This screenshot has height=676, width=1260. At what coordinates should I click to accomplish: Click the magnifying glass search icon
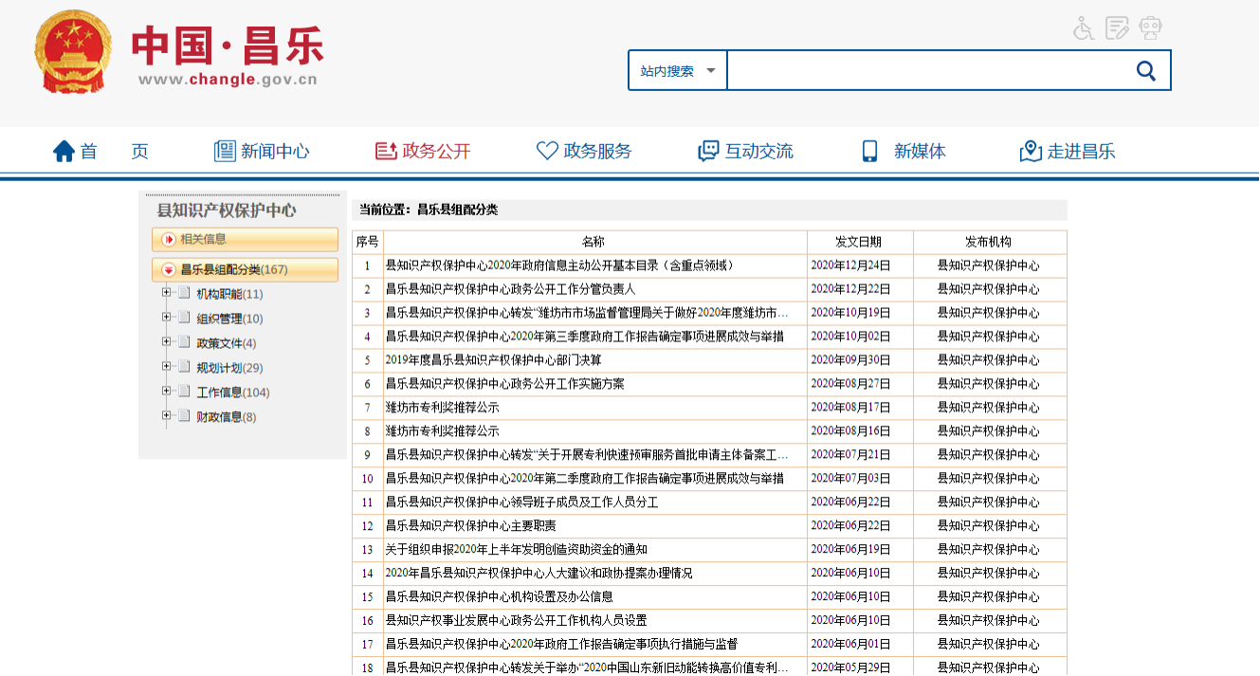tap(1145, 71)
